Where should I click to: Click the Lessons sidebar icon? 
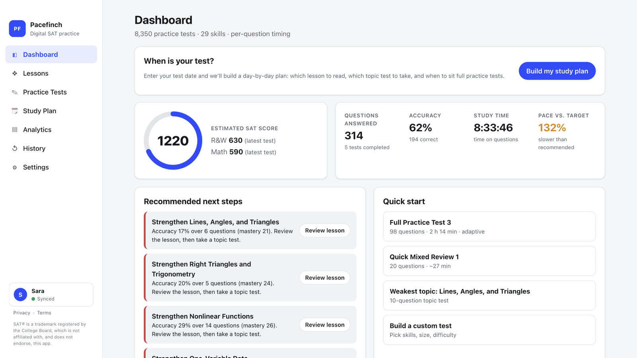tap(15, 74)
